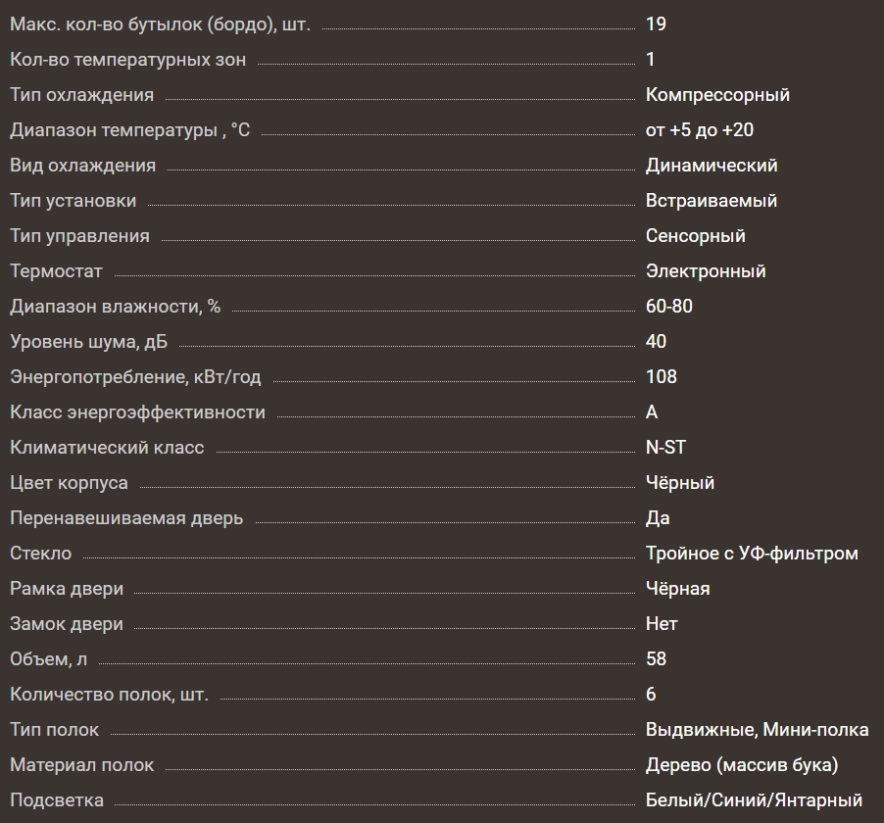This screenshot has height=823, width=884.
Task: Click the 'Компрессорный' cooling type value
Action: pyautogui.click(x=717, y=95)
